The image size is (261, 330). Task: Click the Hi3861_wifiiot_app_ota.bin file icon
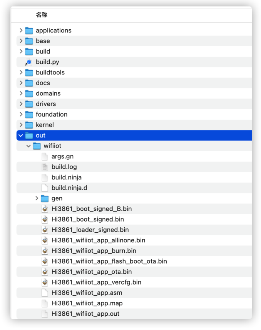point(45,272)
